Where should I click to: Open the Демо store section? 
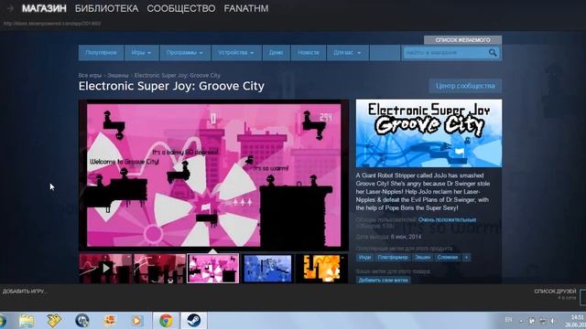(x=276, y=53)
